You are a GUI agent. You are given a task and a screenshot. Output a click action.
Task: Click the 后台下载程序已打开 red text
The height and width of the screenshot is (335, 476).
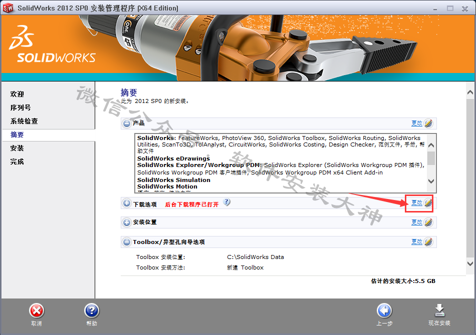click(x=191, y=204)
